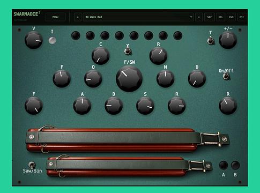Flip the On/Off toggle switch
This screenshot has width=260, height=193.
click(226, 76)
